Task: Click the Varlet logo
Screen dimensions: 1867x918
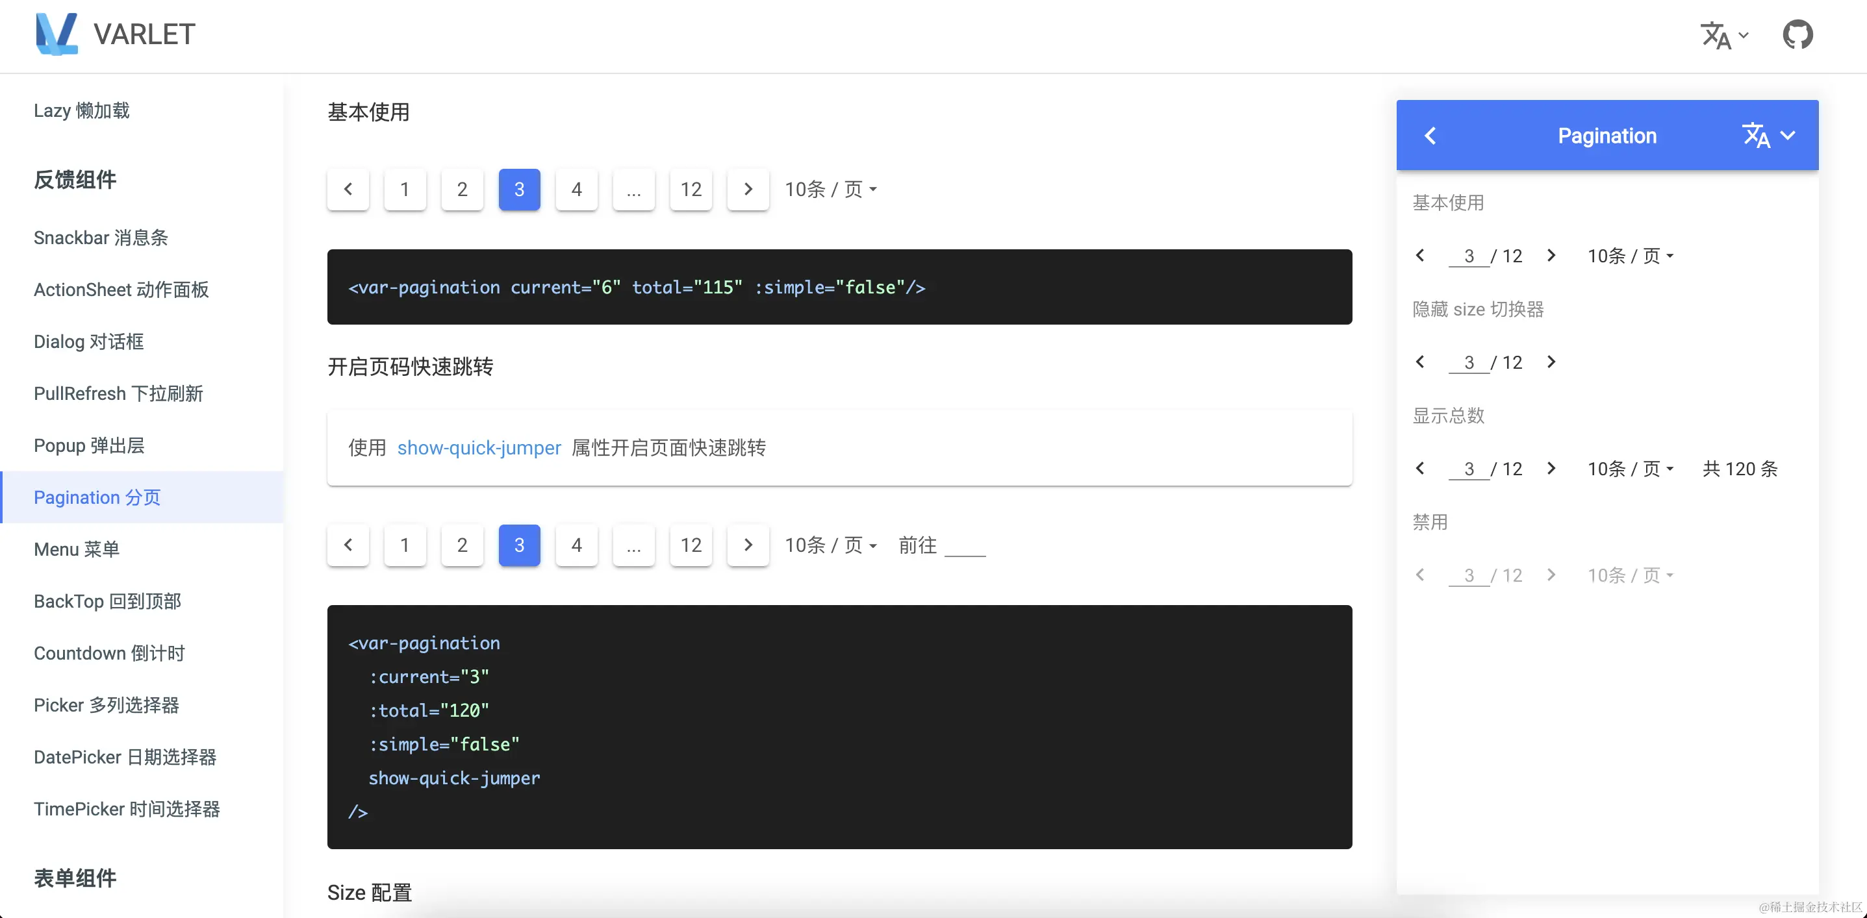Action: pos(57,34)
